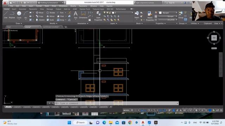Open the layer list dropdown

[118, 13]
